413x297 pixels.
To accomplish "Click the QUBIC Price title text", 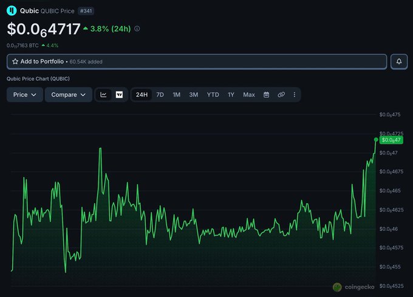I will tap(58, 11).
